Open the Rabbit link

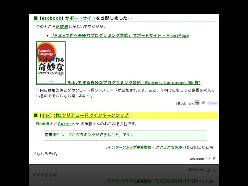[x=43, y=124]
